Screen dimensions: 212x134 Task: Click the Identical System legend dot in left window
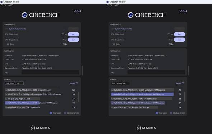(65, 113)
